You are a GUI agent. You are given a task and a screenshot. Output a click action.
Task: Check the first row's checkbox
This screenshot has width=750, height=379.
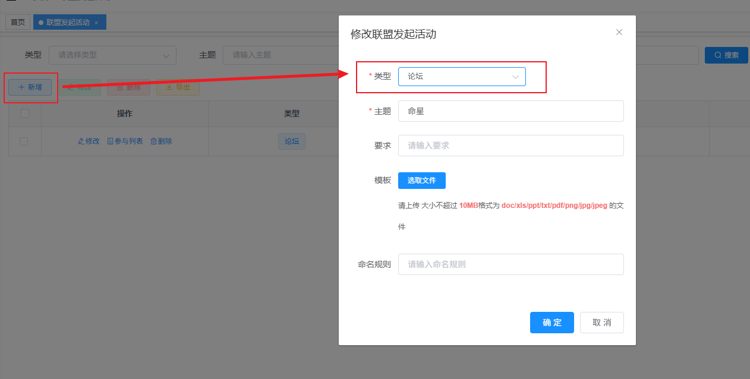click(x=24, y=141)
